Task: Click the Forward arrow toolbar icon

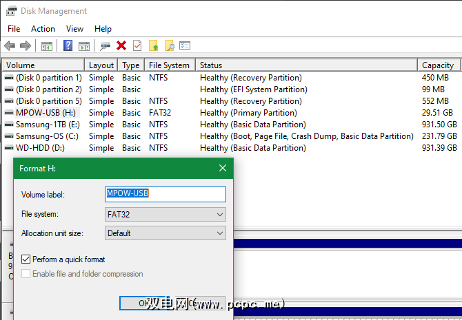Action: (26, 46)
